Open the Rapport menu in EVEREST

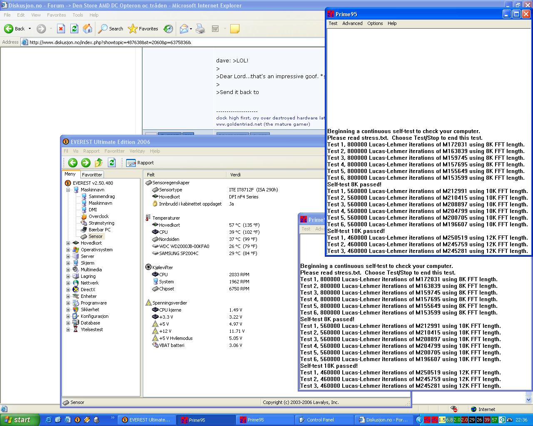(x=91, y=151)
